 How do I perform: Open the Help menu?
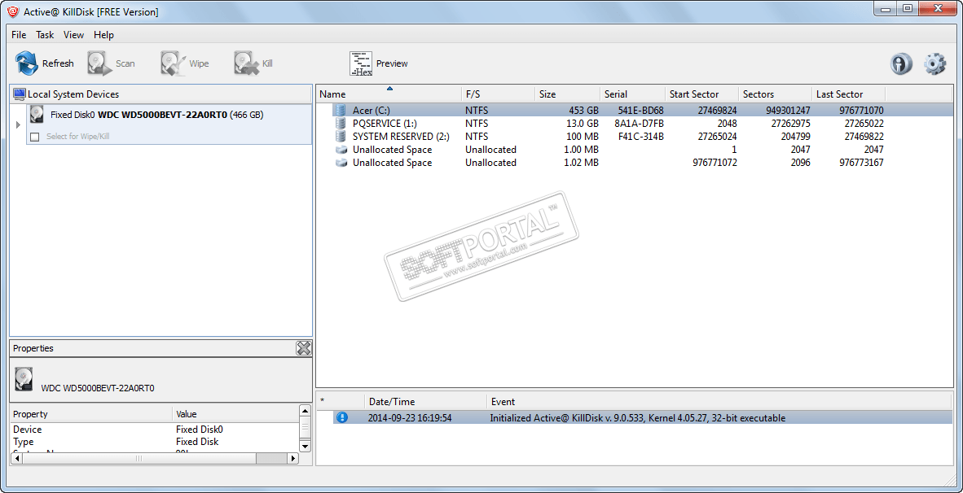tap(103, 35)
